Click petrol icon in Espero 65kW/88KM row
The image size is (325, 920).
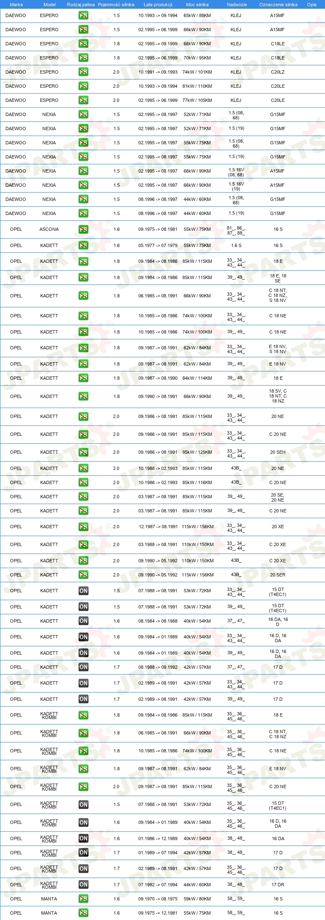[x=83, y=15]
